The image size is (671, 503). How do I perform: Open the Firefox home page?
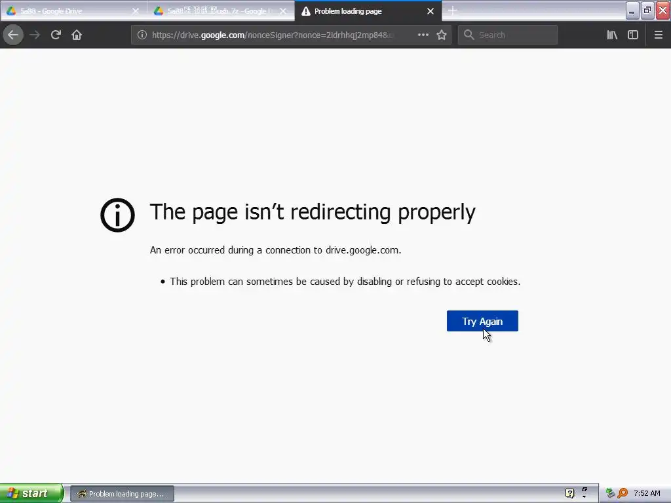pyautogui.click(x=77, y=35)
